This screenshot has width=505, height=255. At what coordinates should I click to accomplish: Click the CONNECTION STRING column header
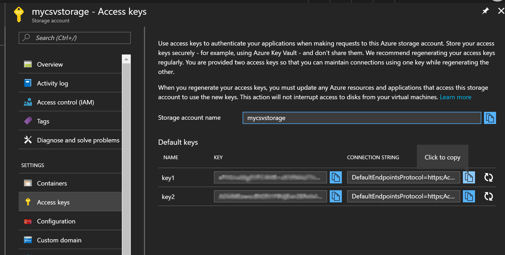373,157
